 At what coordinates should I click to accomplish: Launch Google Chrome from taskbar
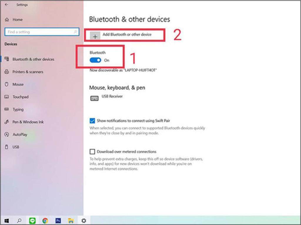[45, 221]
